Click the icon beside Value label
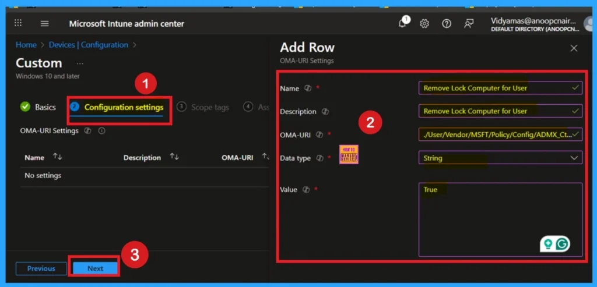This screenshot has height=287, width=597. click(305, 190)
